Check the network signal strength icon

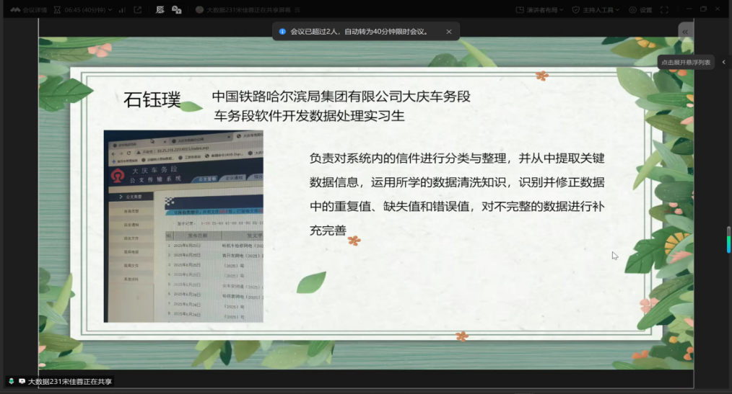[121, 9]
